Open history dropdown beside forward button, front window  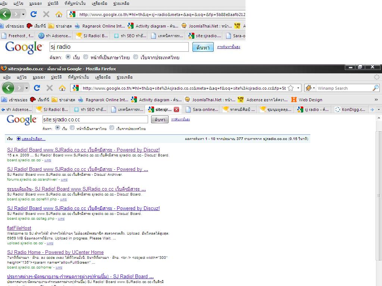pos(26,88)
